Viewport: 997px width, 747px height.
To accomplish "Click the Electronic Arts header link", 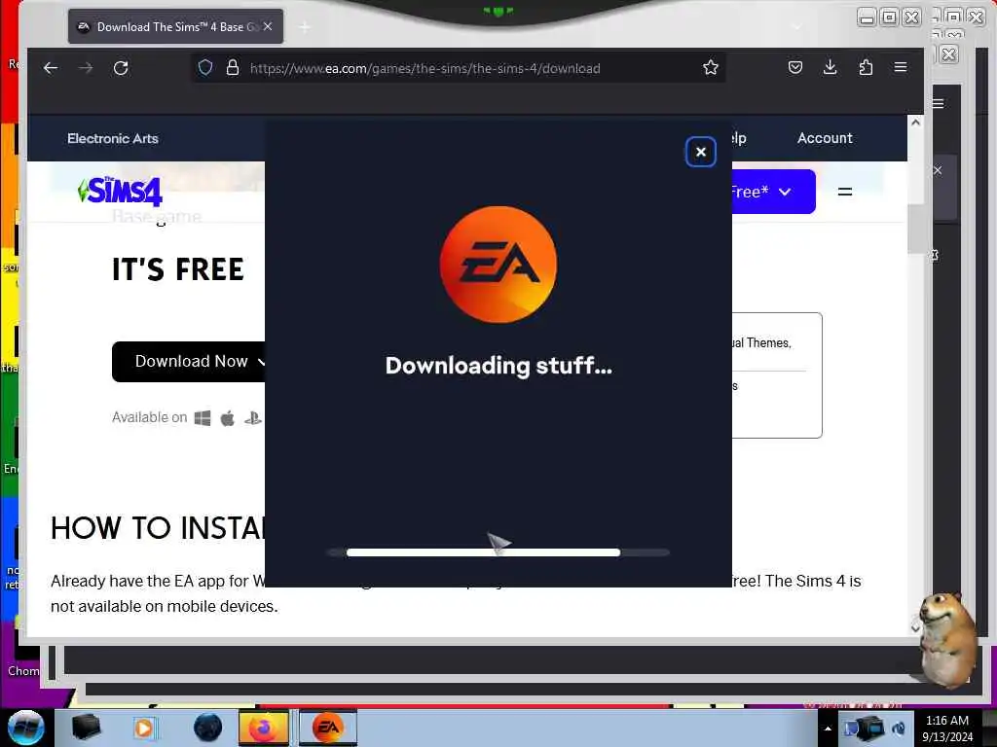I will 113,138.
